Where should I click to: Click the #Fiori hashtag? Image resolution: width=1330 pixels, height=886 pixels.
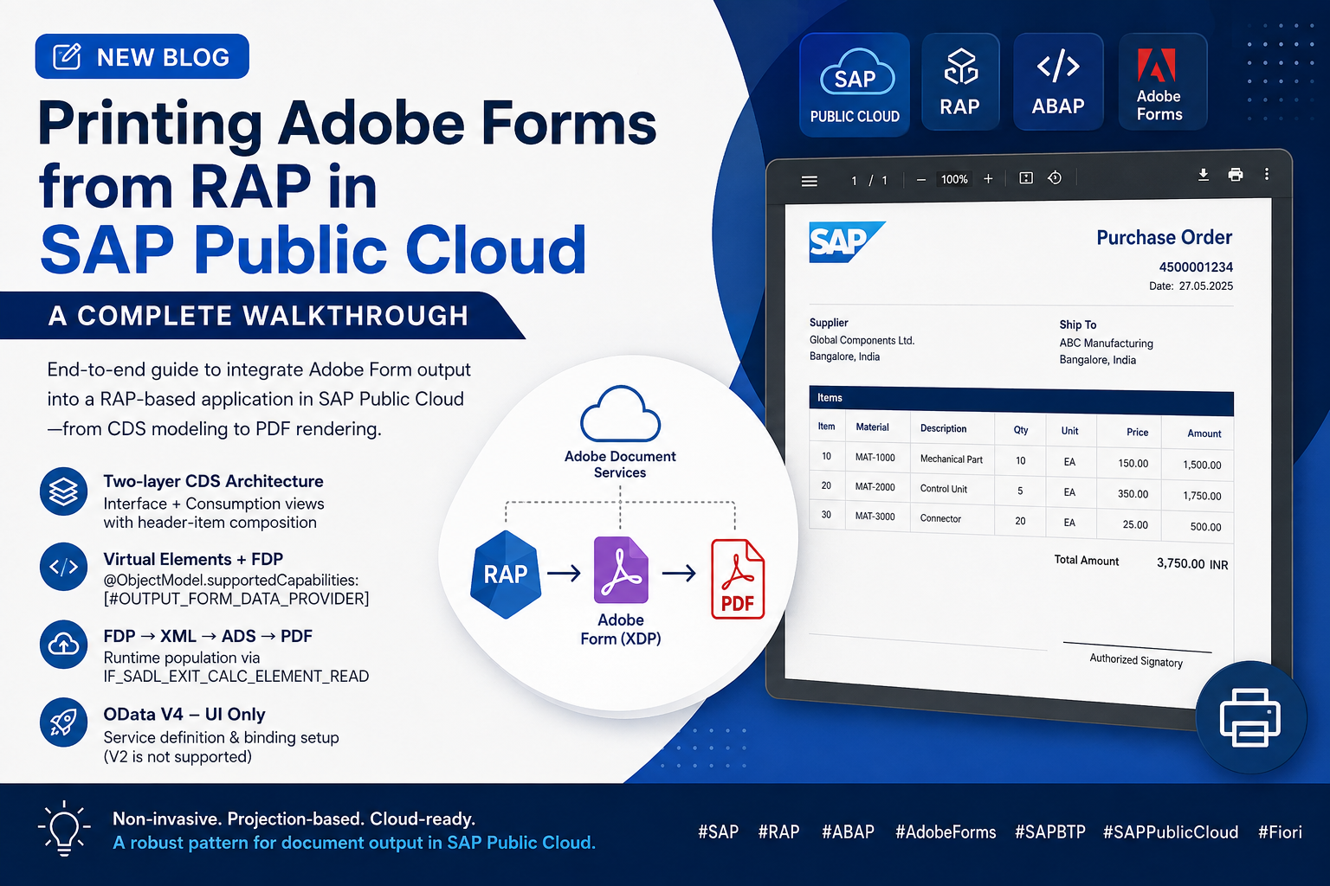coord(1280,832)
